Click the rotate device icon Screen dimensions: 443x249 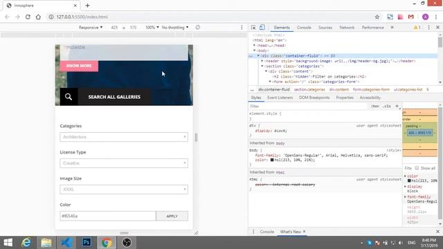(198, 28)
